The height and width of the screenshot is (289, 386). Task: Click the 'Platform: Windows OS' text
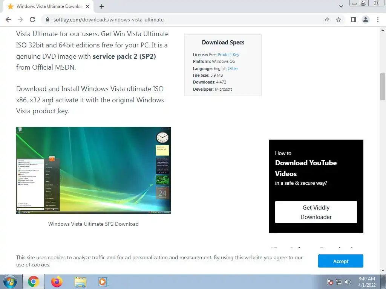click(x=214, y=61)
